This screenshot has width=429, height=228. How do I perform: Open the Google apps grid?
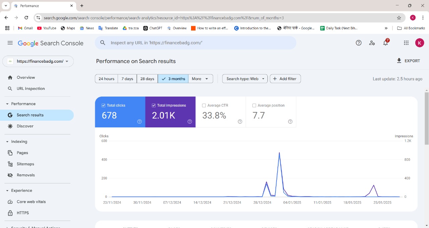tap(406, 43)
